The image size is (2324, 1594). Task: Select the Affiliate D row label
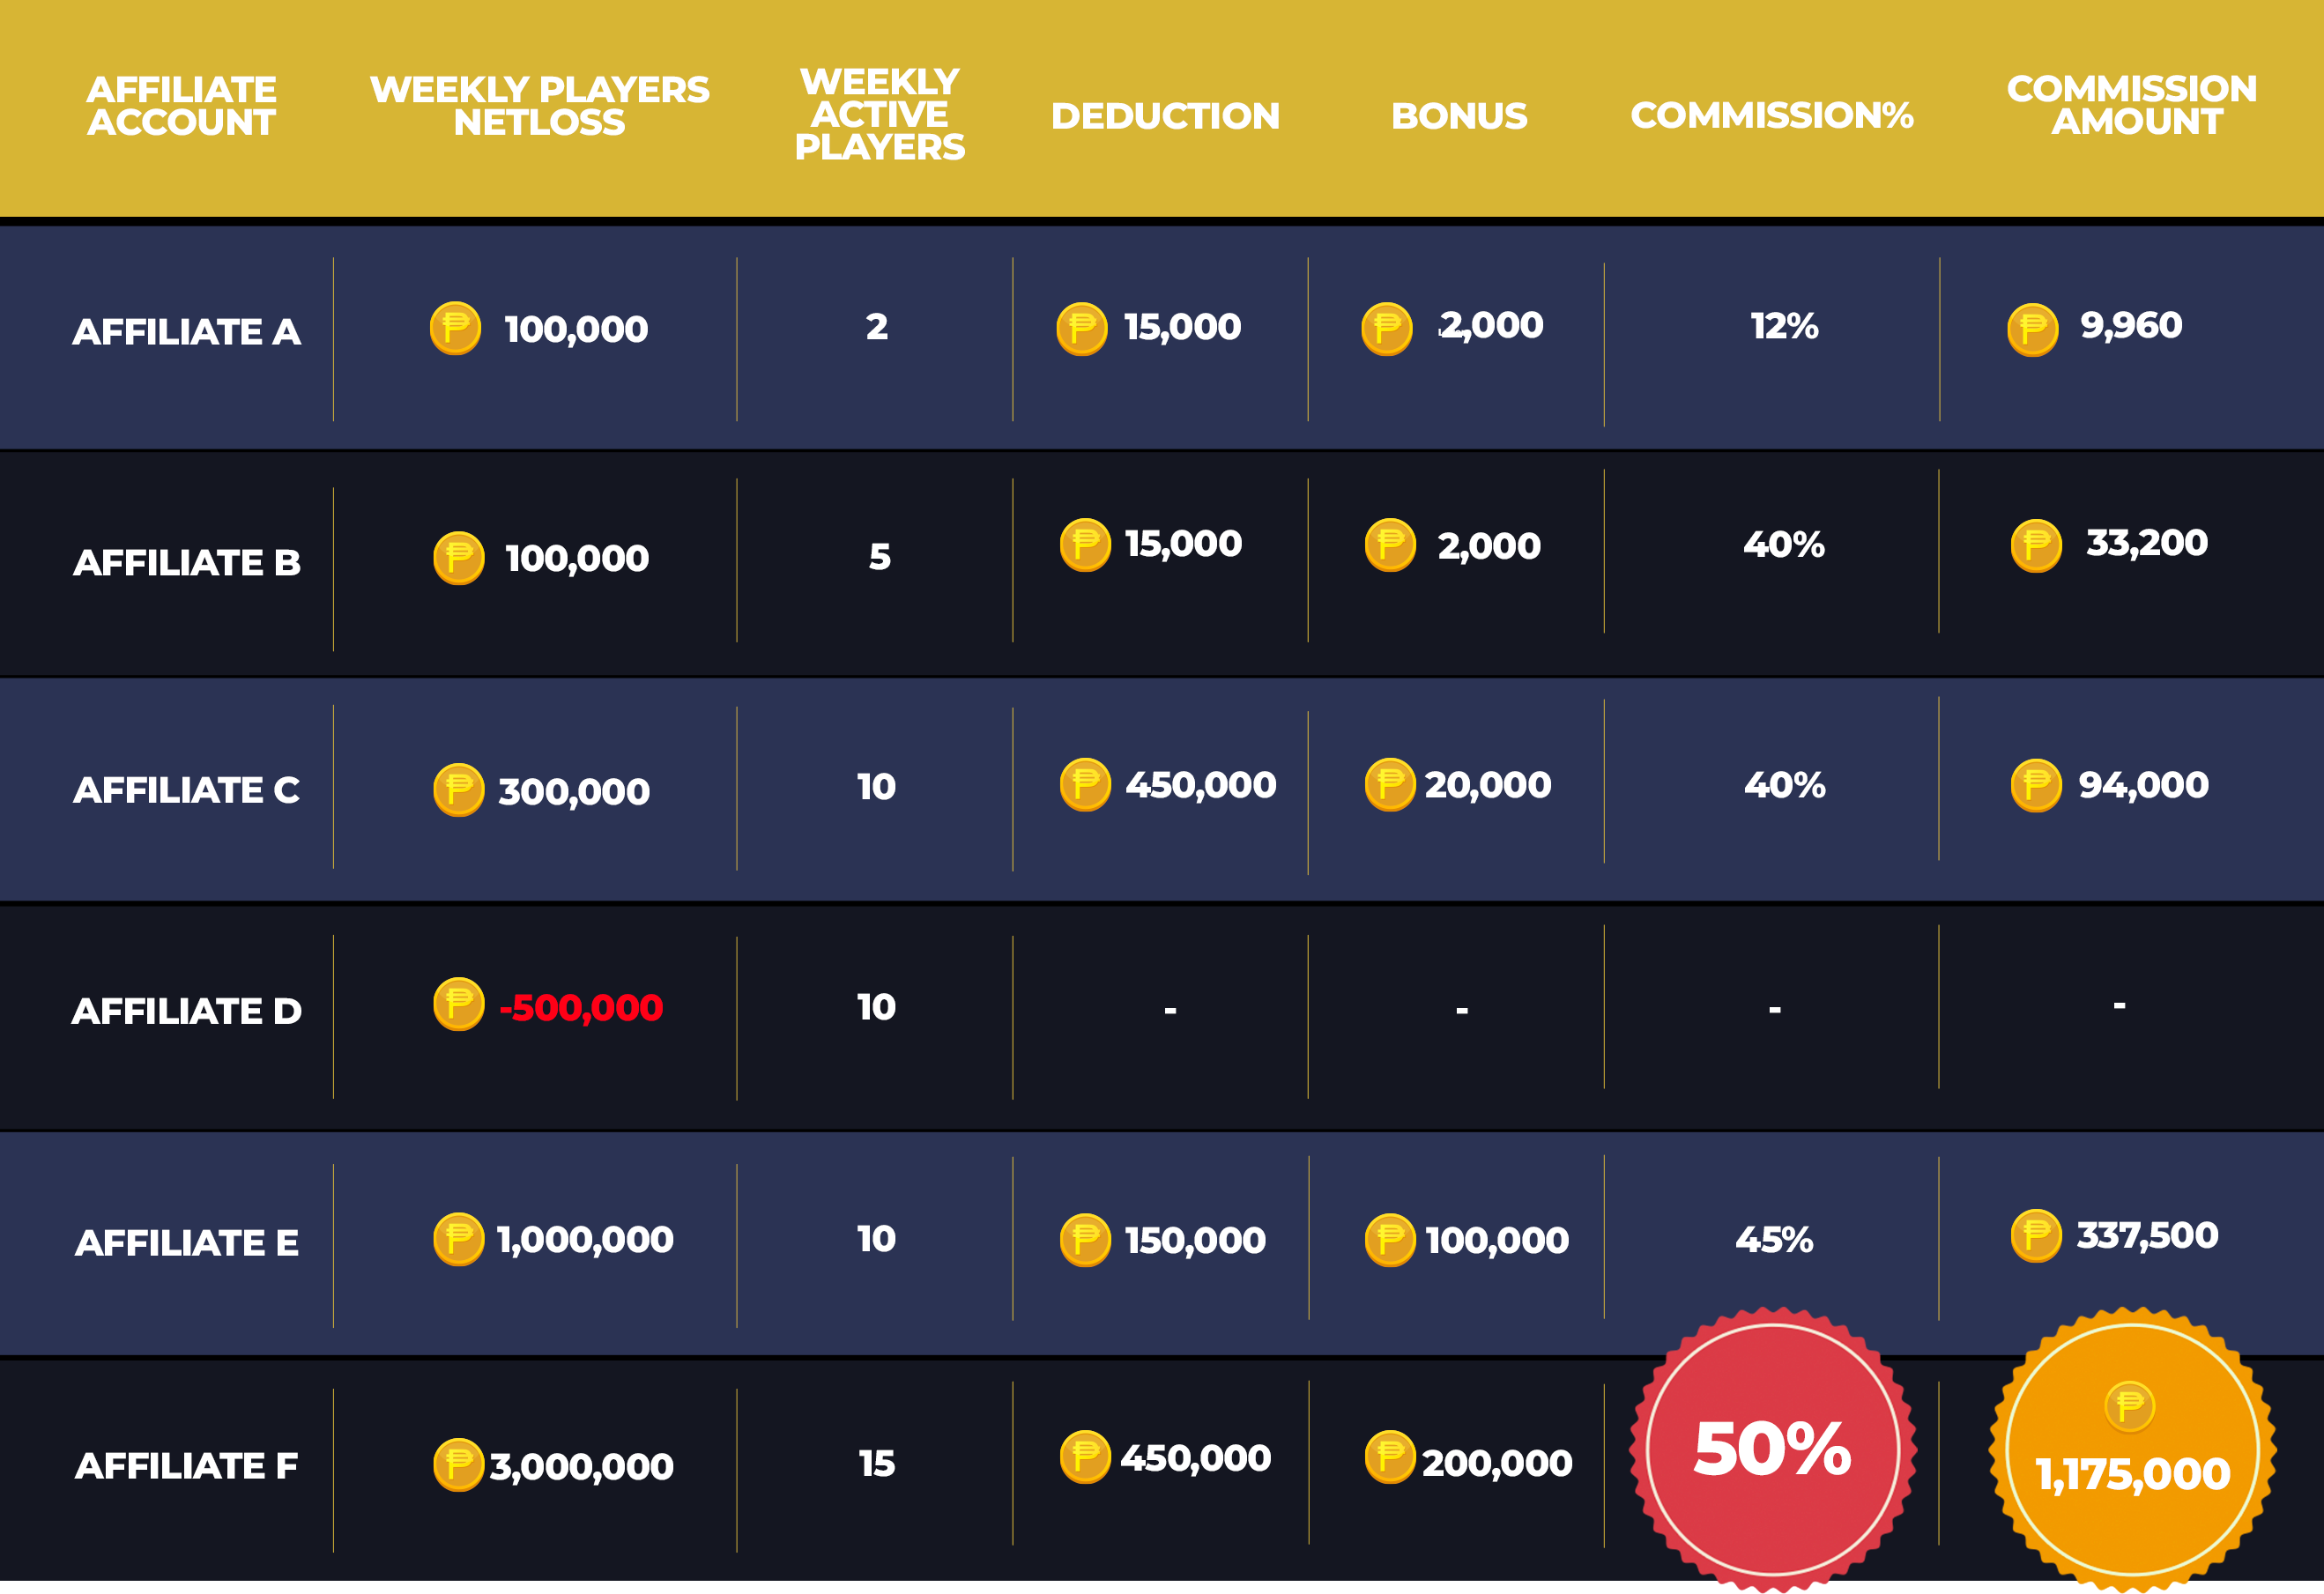(x=187, y=1011)
